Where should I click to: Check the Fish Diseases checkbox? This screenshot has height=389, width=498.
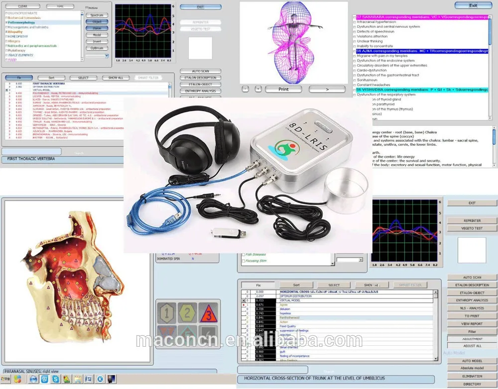244,255
